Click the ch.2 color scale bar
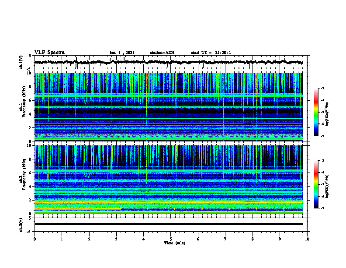346x268 pixels. 316,184
